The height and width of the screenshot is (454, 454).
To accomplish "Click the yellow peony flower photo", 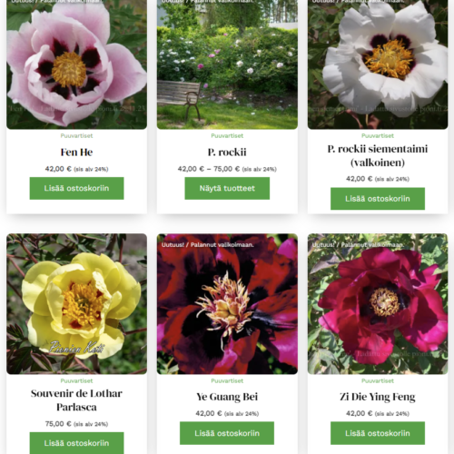I will 76,303.
